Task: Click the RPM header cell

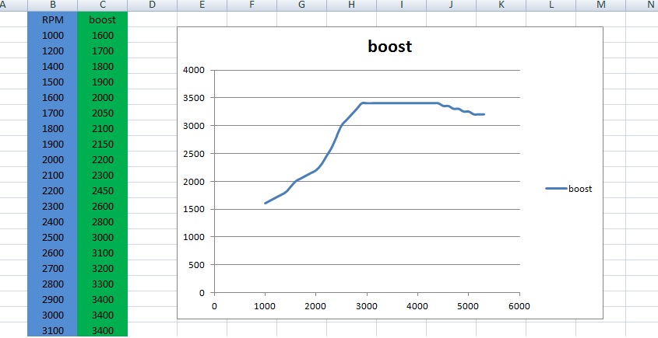Action: [x=52, y=19]
